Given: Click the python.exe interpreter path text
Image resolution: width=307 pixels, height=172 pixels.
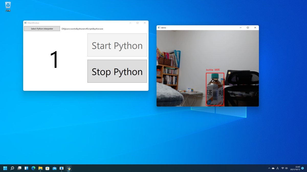Looking at the screenshot, I should point(82,29).
